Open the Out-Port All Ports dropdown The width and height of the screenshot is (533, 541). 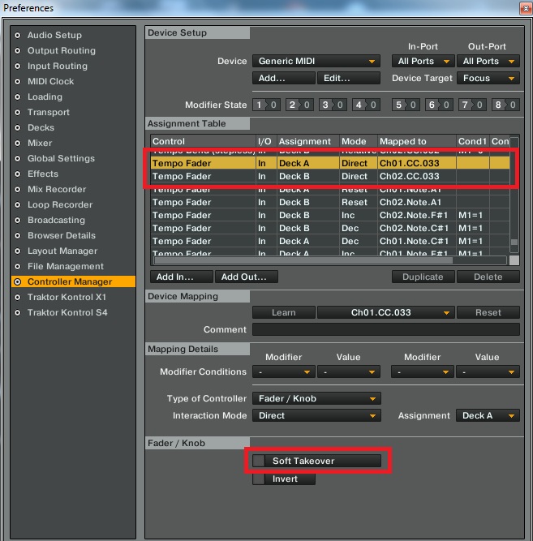pyautogui.click(x=488, y=61)
